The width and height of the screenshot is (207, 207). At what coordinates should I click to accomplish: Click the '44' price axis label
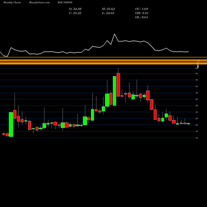pyautogui.click(x=197, y=99)
